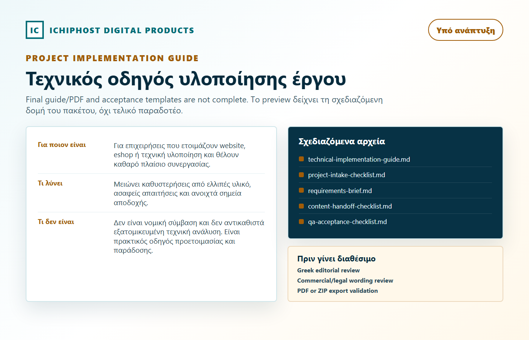Click the Τεχνικός οδηγός υλοποίησης έργου heading

(x=186, y=79)
